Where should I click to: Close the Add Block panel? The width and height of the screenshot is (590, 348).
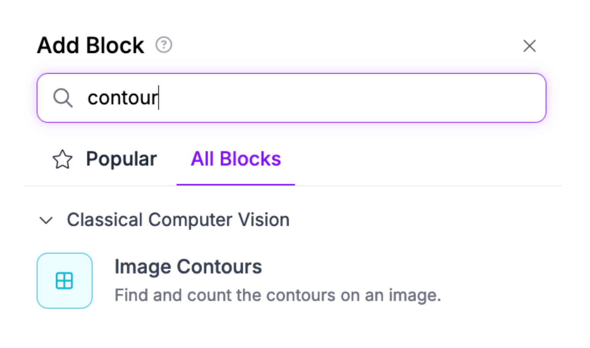click(x=529, y=46)
